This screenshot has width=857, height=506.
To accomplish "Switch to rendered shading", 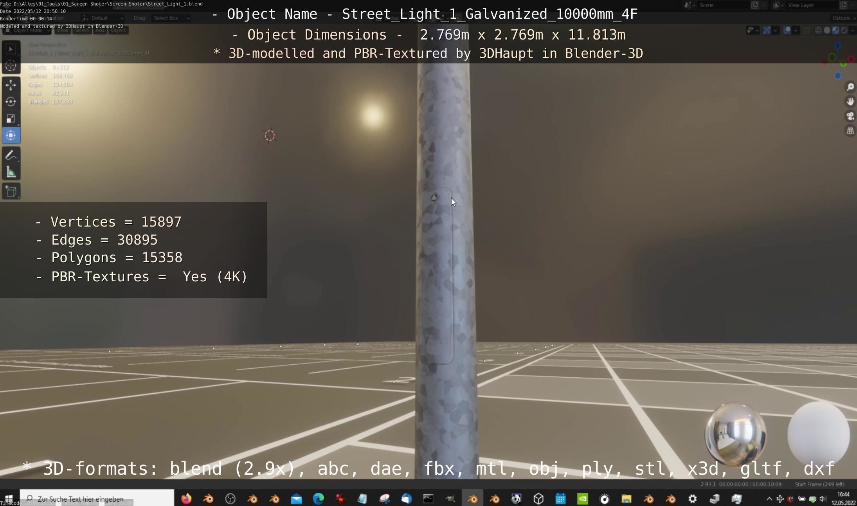I will pyautogui.click(x=844, y=30).
